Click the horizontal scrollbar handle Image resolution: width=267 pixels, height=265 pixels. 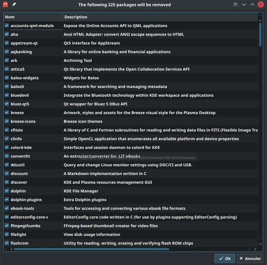(92, 249)
